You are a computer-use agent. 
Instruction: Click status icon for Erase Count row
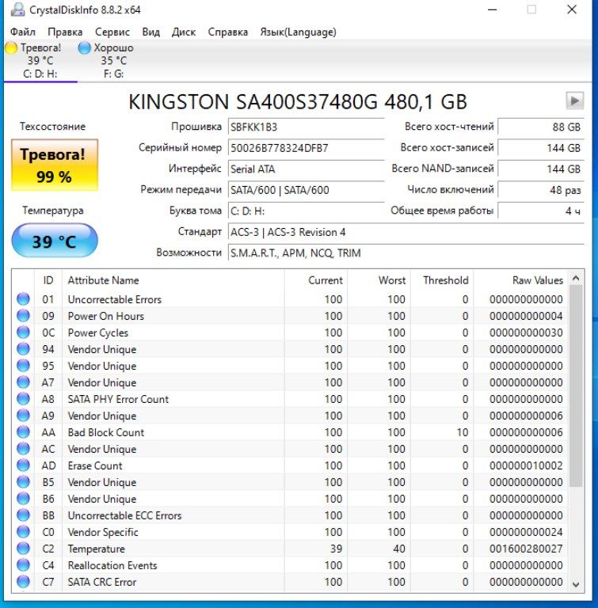coord(23,465)
